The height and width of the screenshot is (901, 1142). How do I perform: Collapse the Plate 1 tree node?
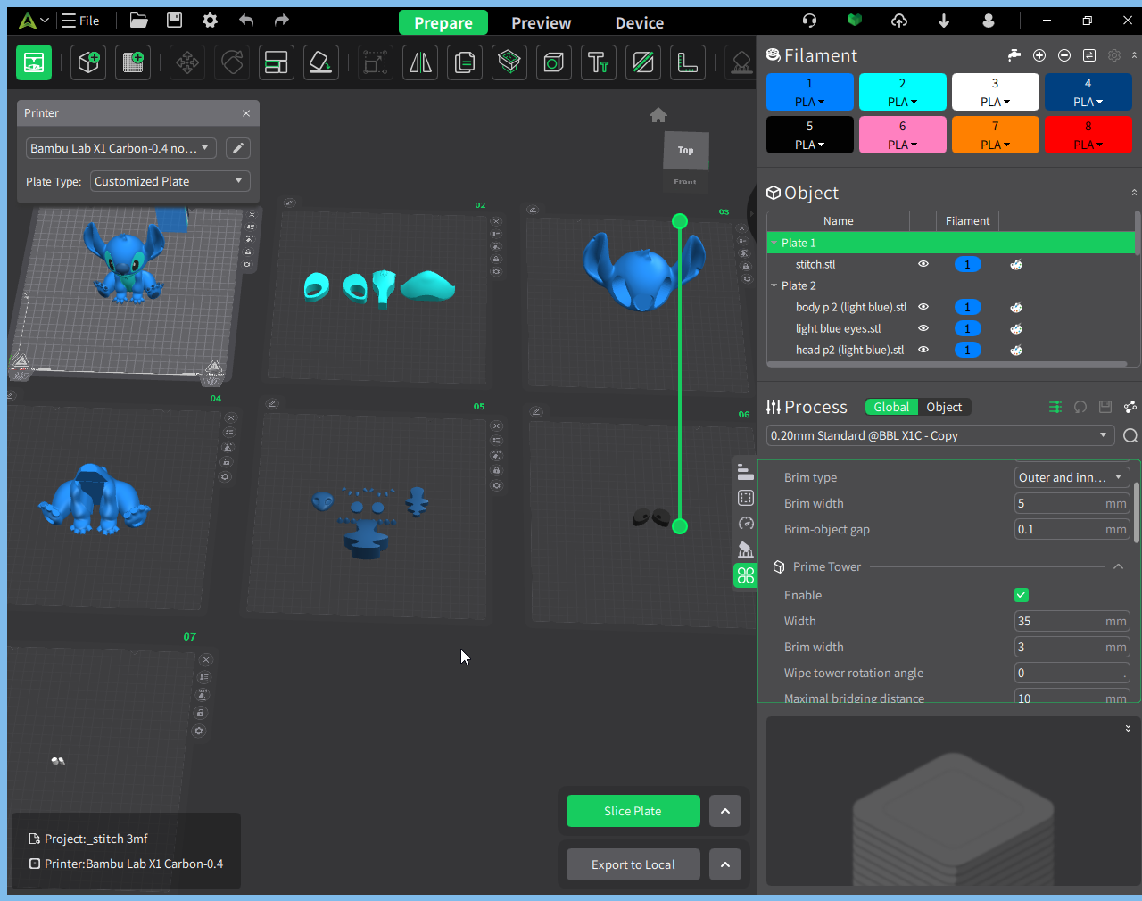click(x=774, y=243)
